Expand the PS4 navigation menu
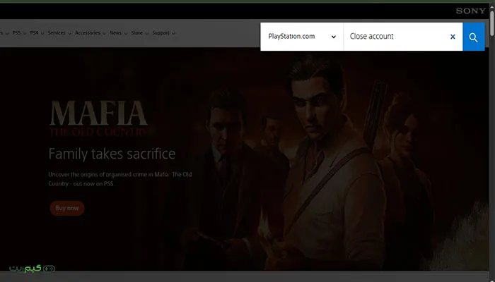Screen dimensions: 495x282 pos(35,33)
